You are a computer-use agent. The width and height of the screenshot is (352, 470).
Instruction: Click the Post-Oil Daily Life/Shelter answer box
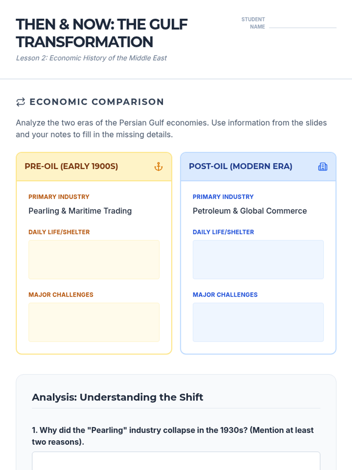258,259
